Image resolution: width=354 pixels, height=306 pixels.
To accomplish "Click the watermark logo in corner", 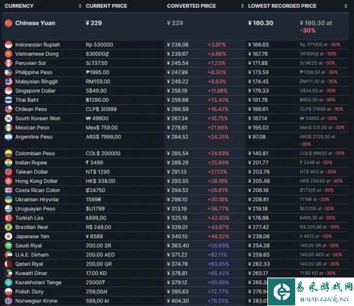I will (281, 291).
